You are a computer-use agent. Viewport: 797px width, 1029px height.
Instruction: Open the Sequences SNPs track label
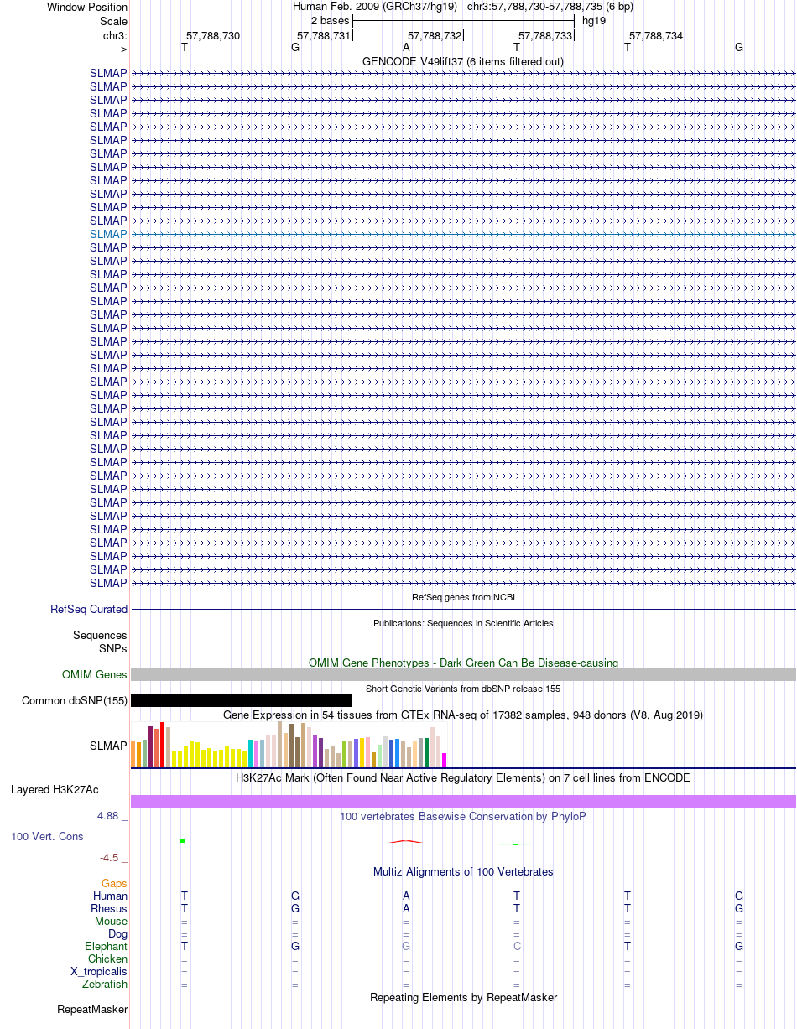(x=100, y=642)
